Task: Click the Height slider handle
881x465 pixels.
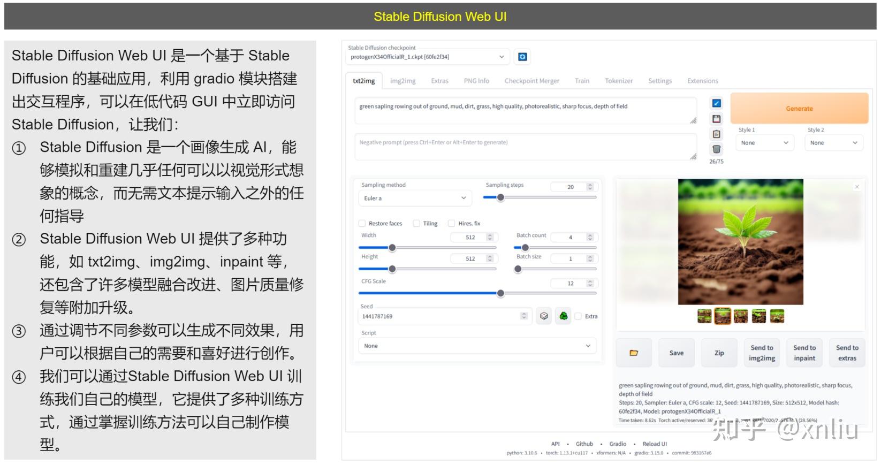Action: (392, 269)
